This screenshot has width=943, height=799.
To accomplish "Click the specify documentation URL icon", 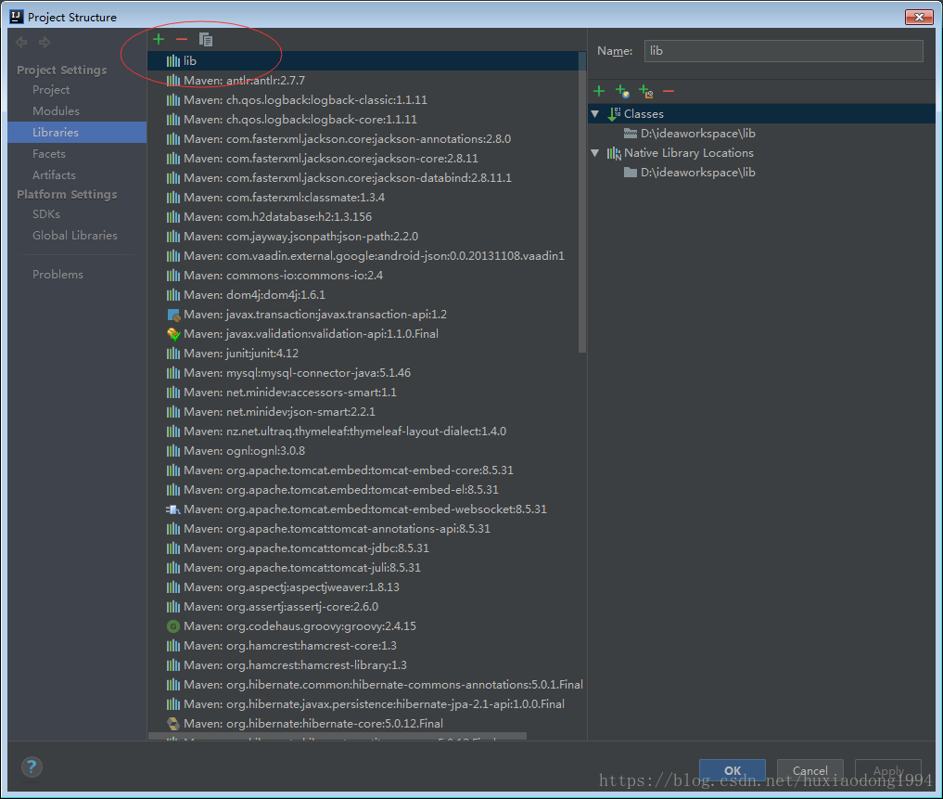I will coord(622,91).
